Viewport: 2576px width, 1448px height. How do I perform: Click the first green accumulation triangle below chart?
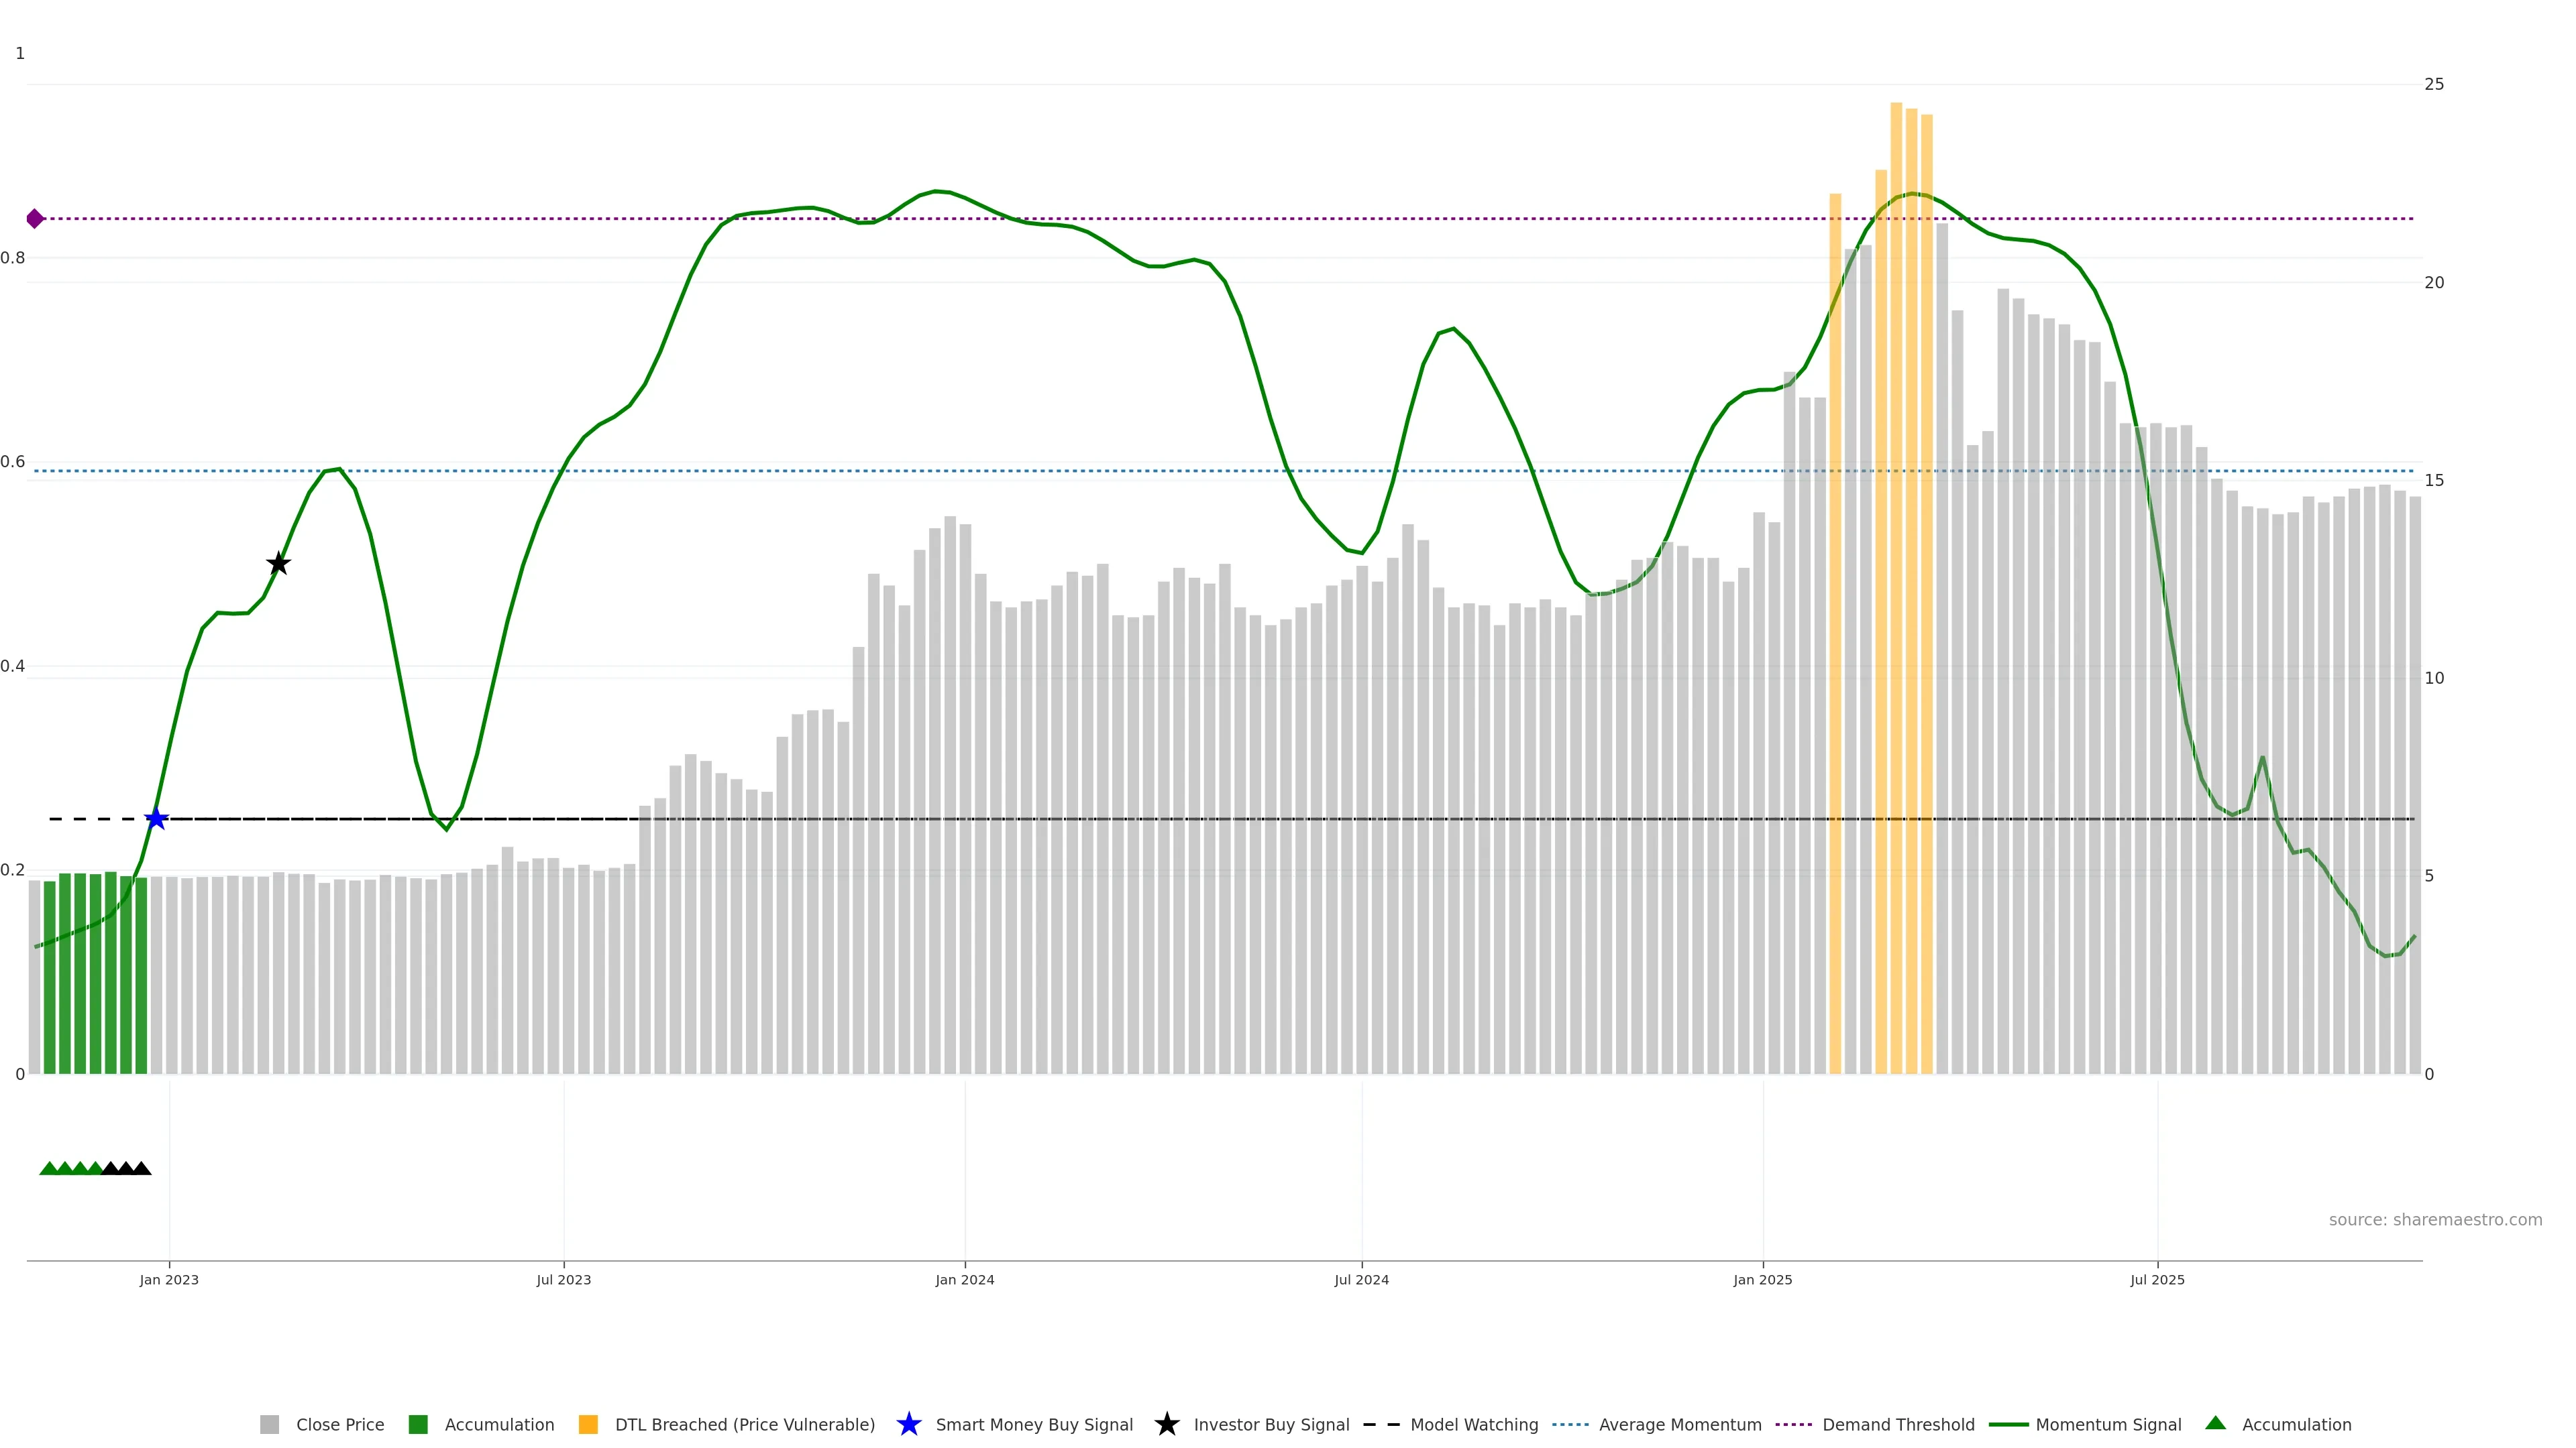point(49,1168)
